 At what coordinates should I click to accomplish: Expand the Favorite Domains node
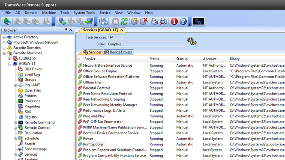click(4, 48)
